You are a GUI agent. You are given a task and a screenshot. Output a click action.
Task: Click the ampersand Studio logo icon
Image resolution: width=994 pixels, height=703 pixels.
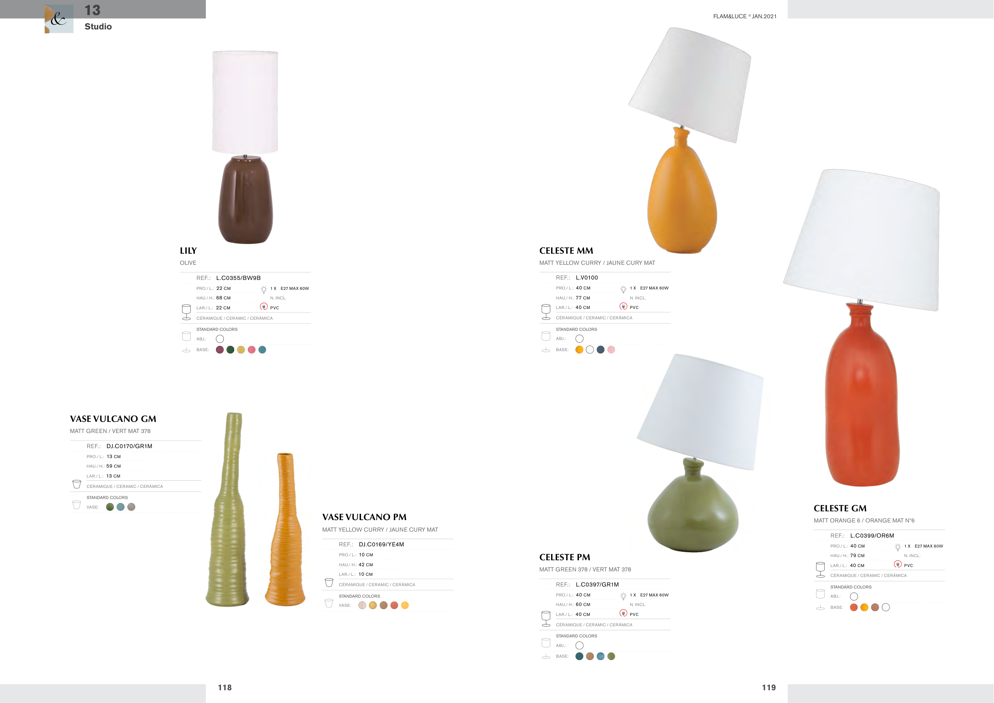point(59,19)
